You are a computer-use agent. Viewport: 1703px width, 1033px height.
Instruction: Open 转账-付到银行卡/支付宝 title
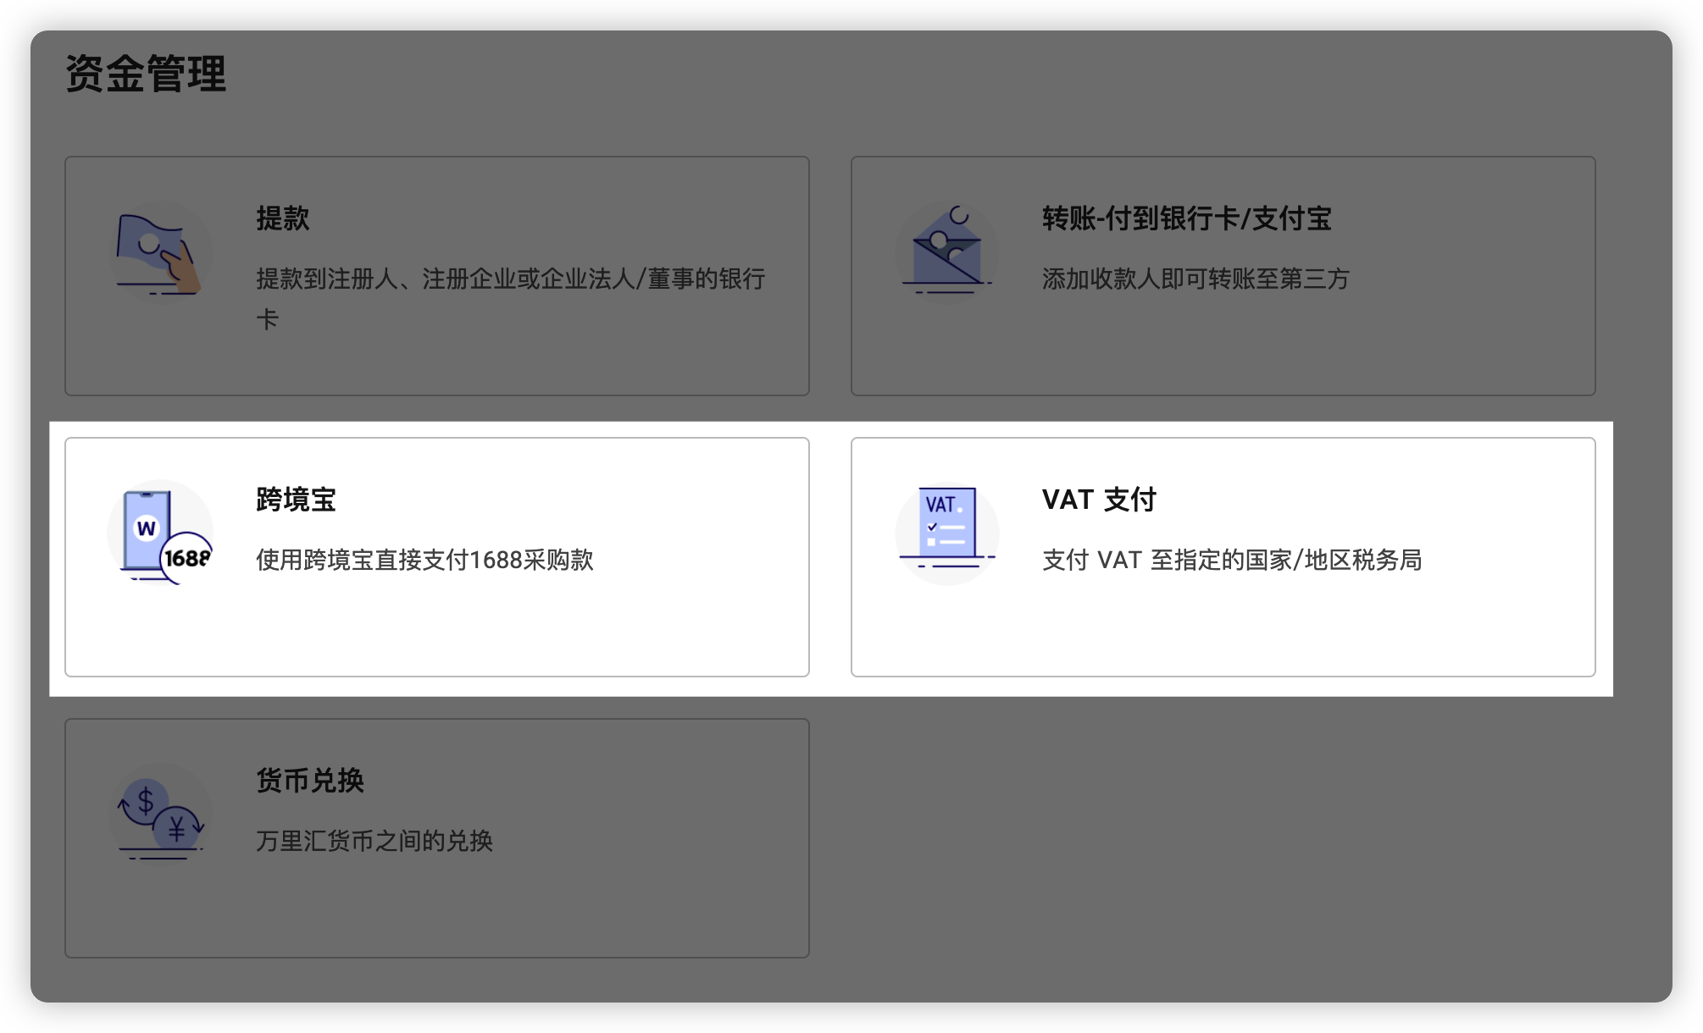[x=1186, y=218]
